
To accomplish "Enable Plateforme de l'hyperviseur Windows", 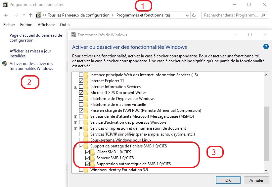I will click(x=81, y=99).
